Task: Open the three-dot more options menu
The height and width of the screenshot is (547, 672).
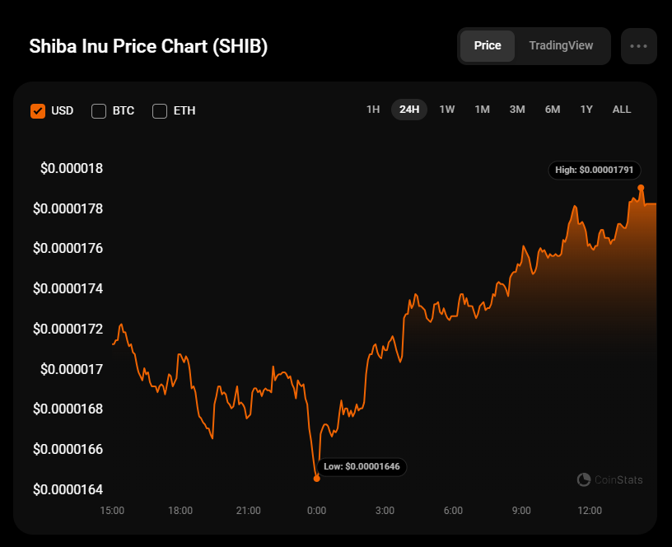Action: tap(638, 46)
